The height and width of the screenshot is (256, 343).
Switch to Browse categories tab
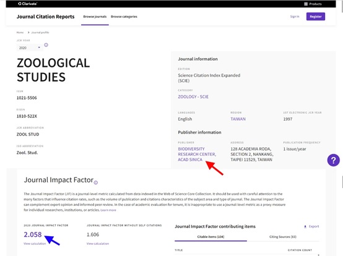tap(124, 17)
